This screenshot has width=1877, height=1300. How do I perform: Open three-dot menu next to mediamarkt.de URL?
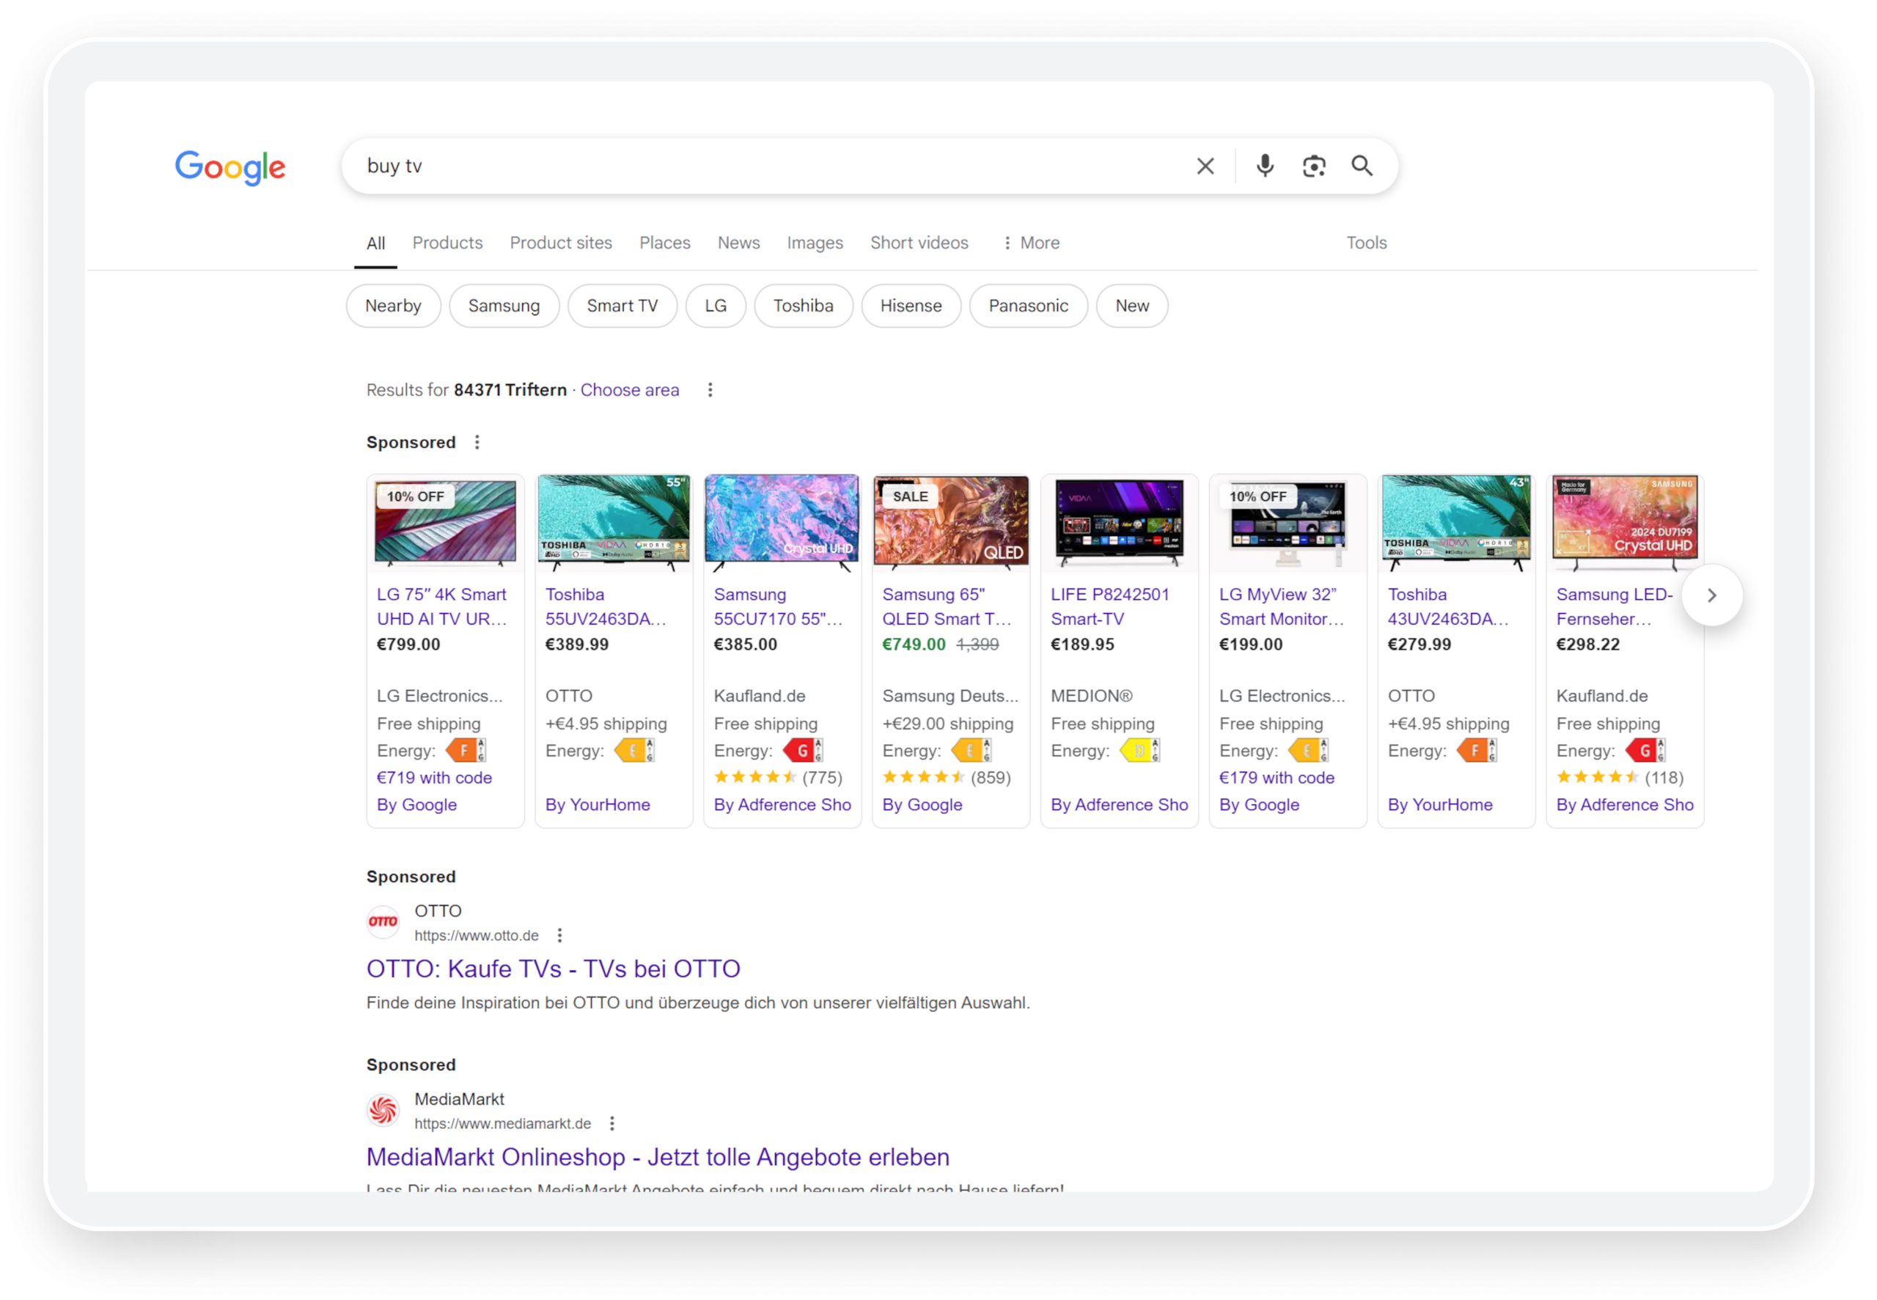tap(612, 1123)
